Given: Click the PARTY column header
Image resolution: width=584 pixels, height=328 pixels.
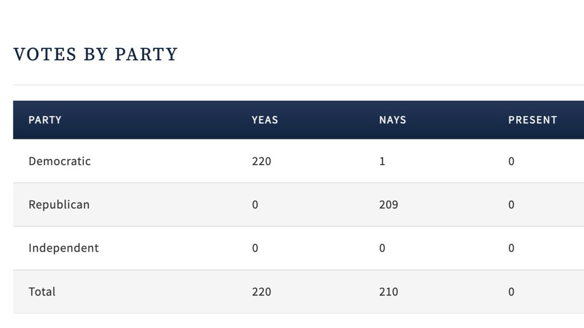Looking at the screenshot, I should (45, 120).
